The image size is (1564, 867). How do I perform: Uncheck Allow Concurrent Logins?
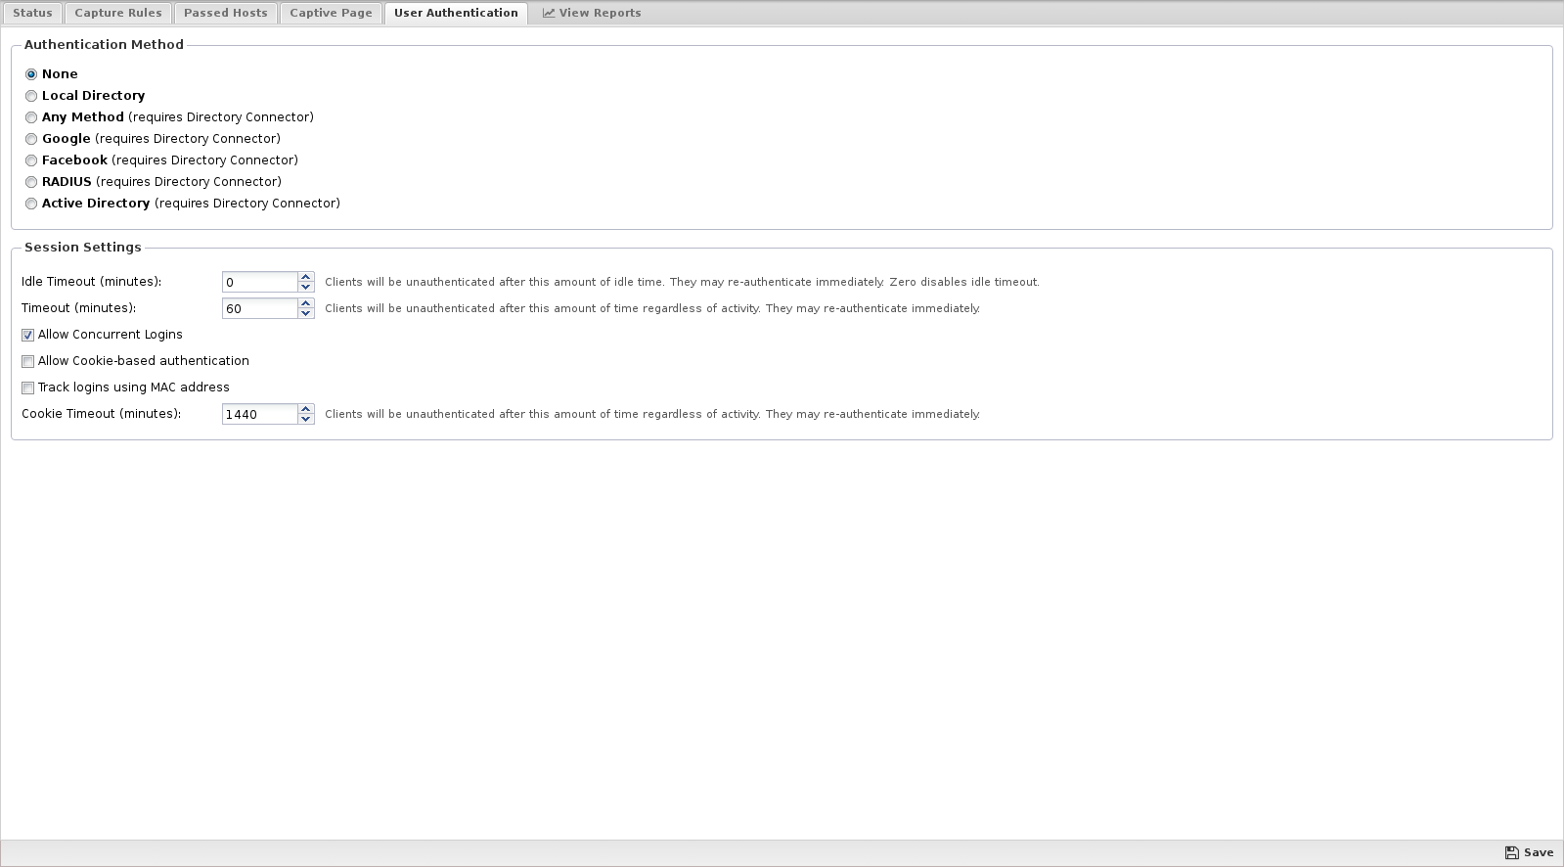[x=28, y=335]
